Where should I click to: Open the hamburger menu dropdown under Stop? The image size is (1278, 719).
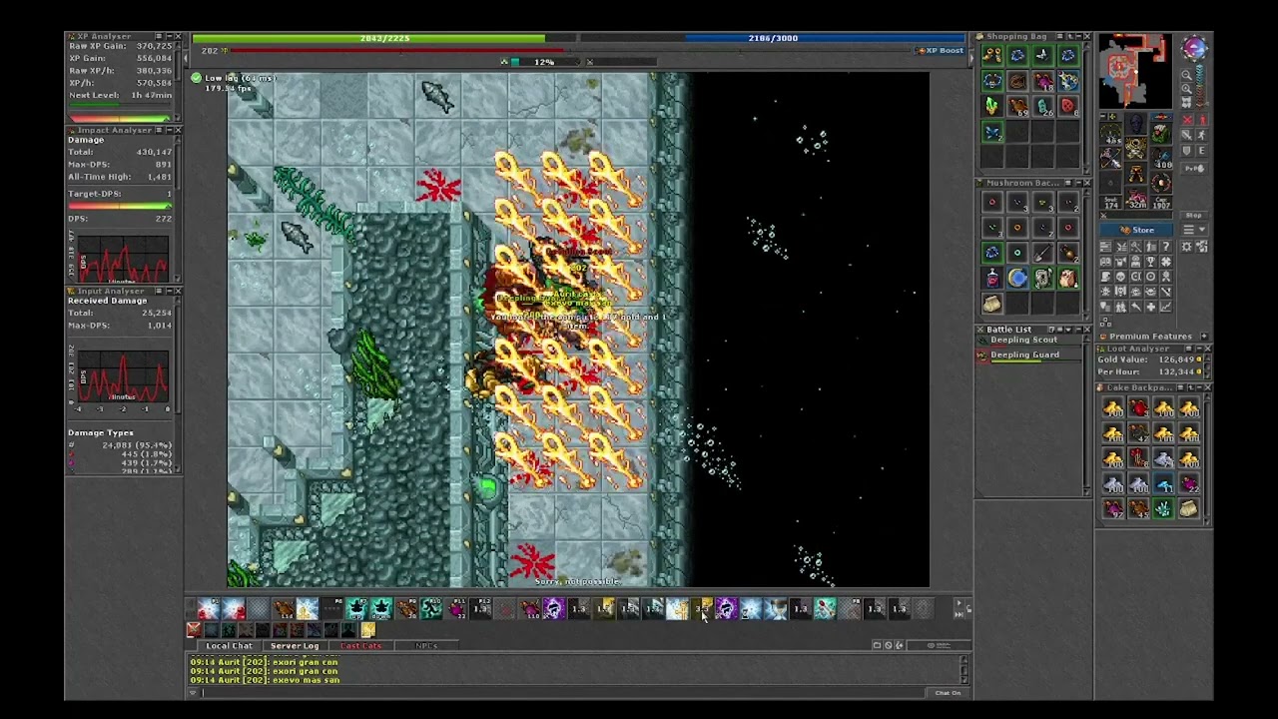point(1194,230)
